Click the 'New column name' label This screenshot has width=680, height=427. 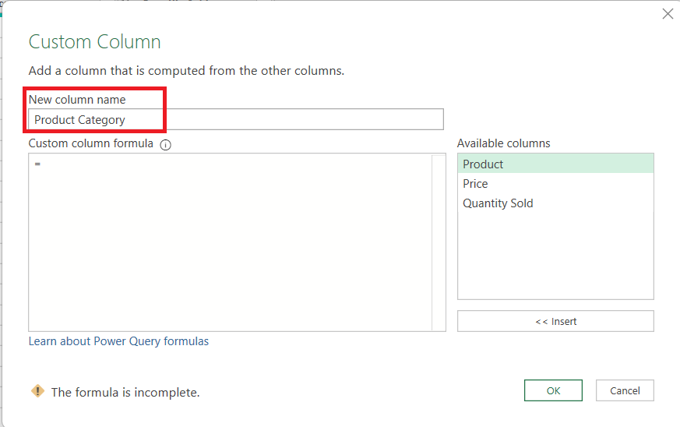[77, 100]
